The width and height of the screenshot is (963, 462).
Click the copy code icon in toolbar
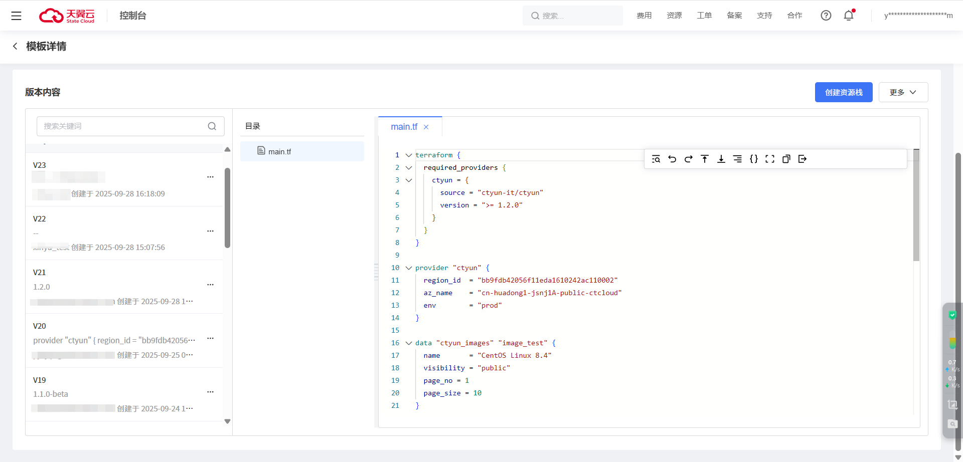point(786,159)
